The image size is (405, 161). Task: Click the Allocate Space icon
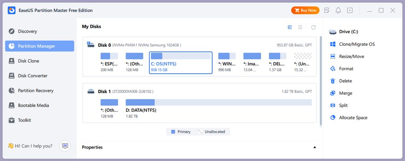(x=333, y=118)
